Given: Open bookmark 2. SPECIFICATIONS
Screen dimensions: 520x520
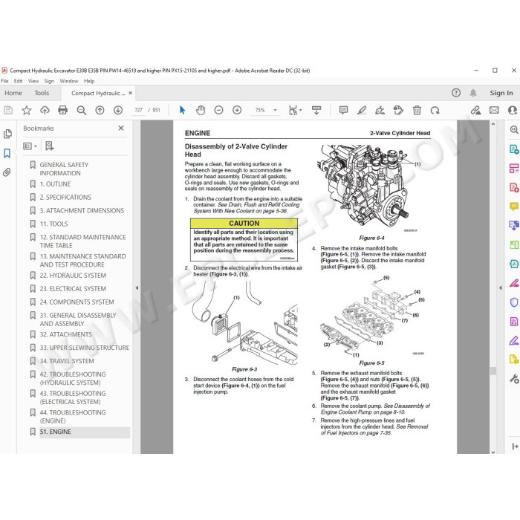Looking at the screenshot, I should 65,198.
